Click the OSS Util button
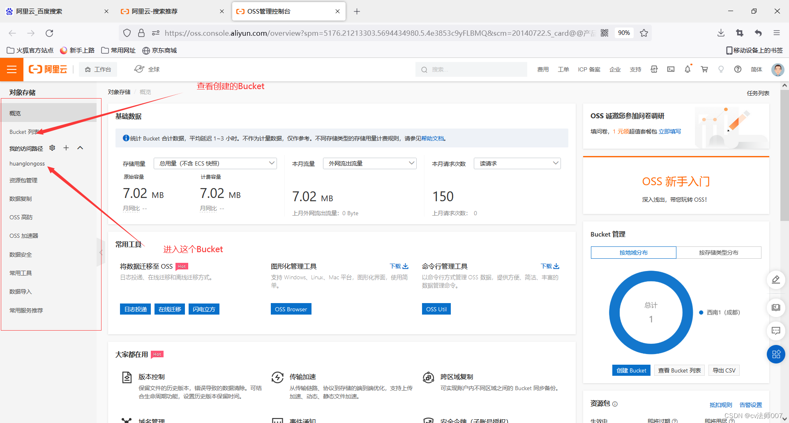Screen dimensions: 789x423 436,309
